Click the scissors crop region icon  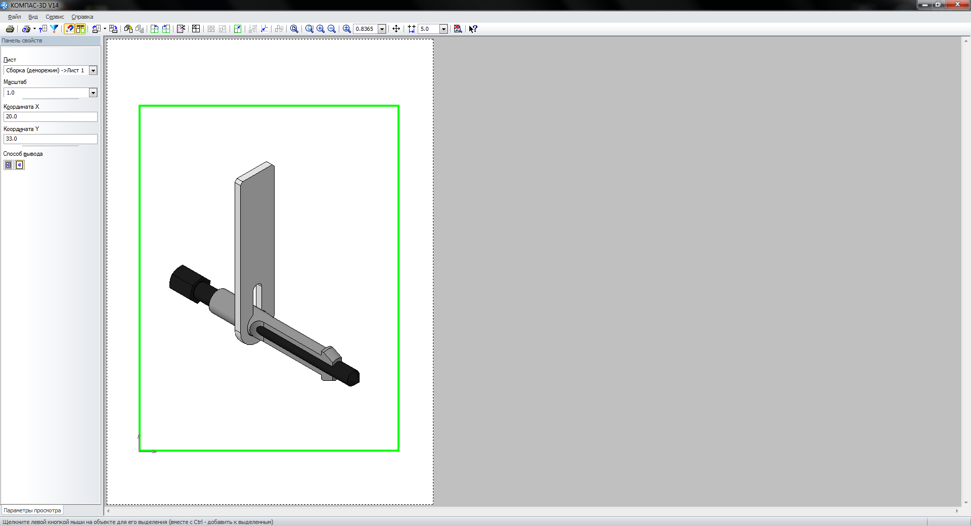point(181,29)
